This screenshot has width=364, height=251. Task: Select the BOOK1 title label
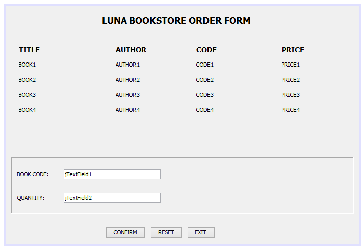pos(27,65)
